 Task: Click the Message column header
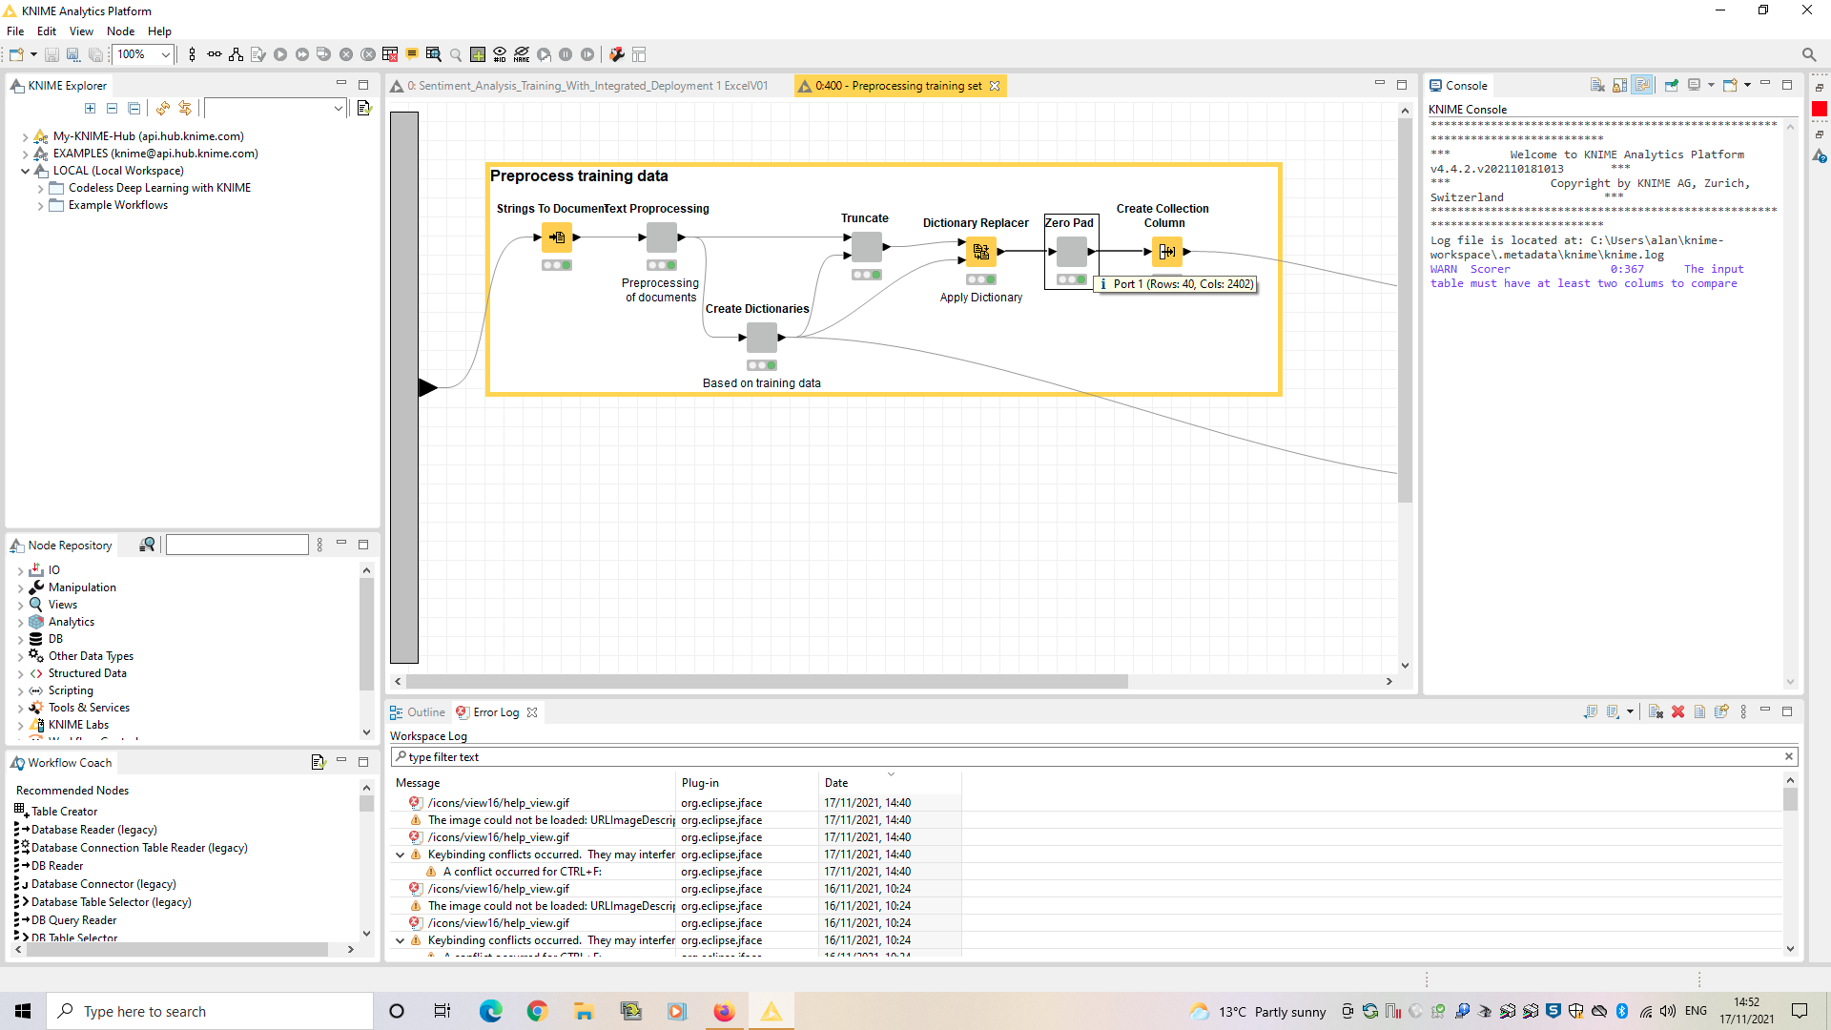[532, 782]
